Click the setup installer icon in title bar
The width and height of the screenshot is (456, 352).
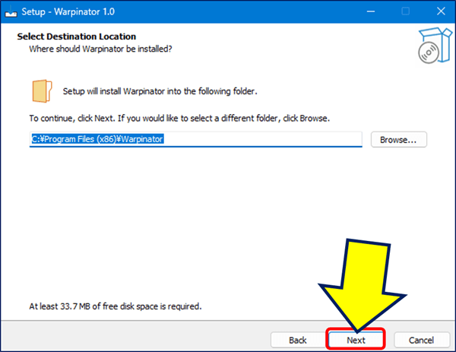pyautogui.click(x=11, y=11)
